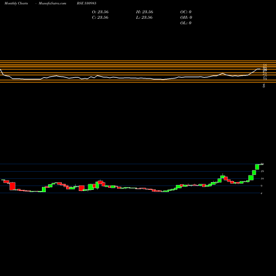Click the price axis label "19"
The height and width of the screenshot is (276, 276).
coord(262,171)
